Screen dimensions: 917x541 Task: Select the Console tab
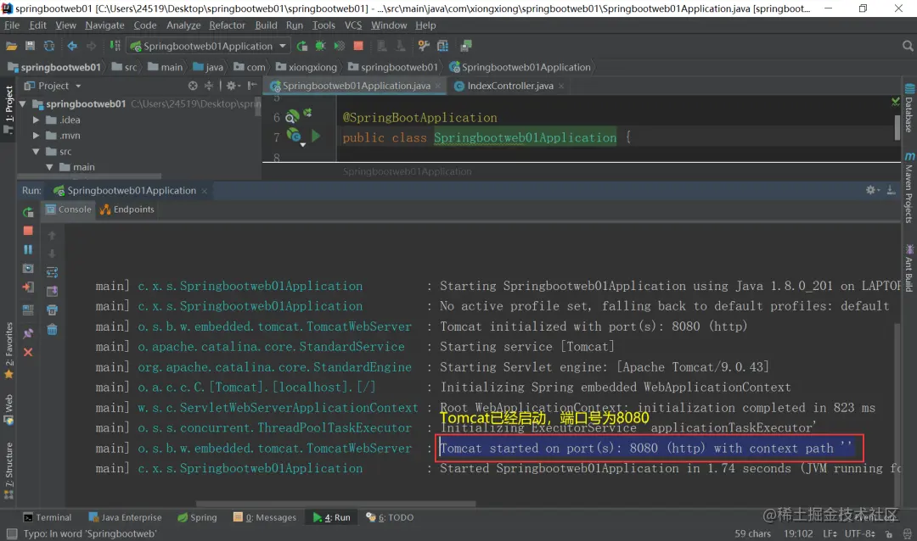(x=69, y=209)
